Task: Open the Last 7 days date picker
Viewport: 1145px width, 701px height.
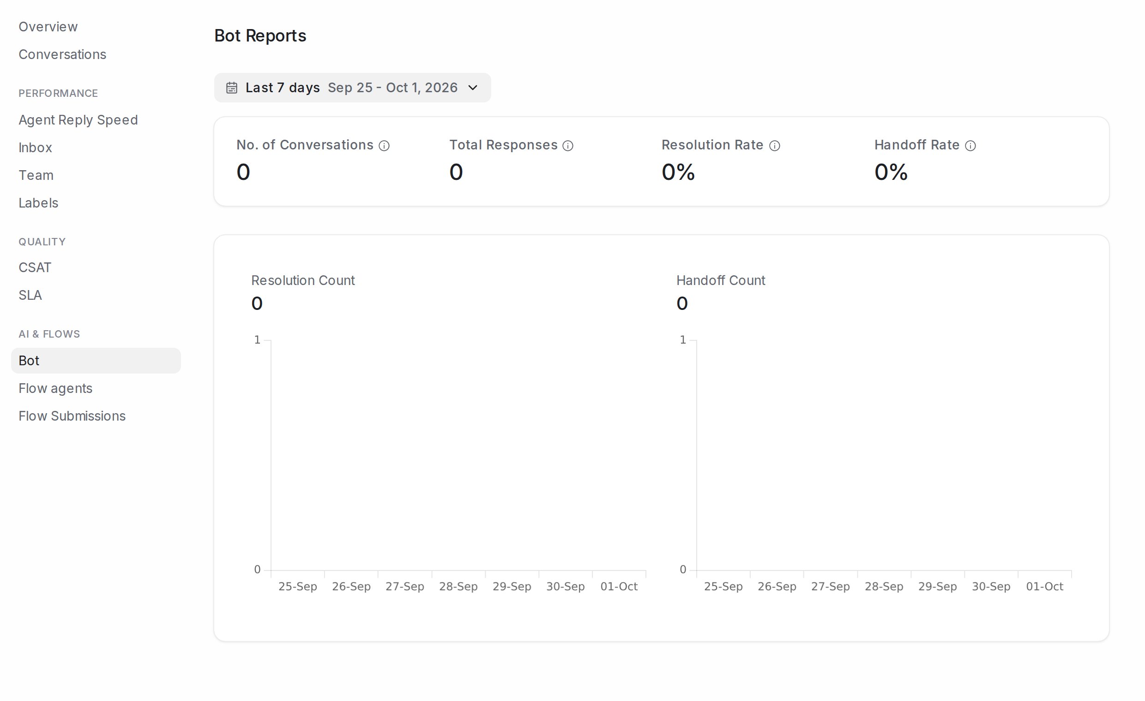Action: 352,88
